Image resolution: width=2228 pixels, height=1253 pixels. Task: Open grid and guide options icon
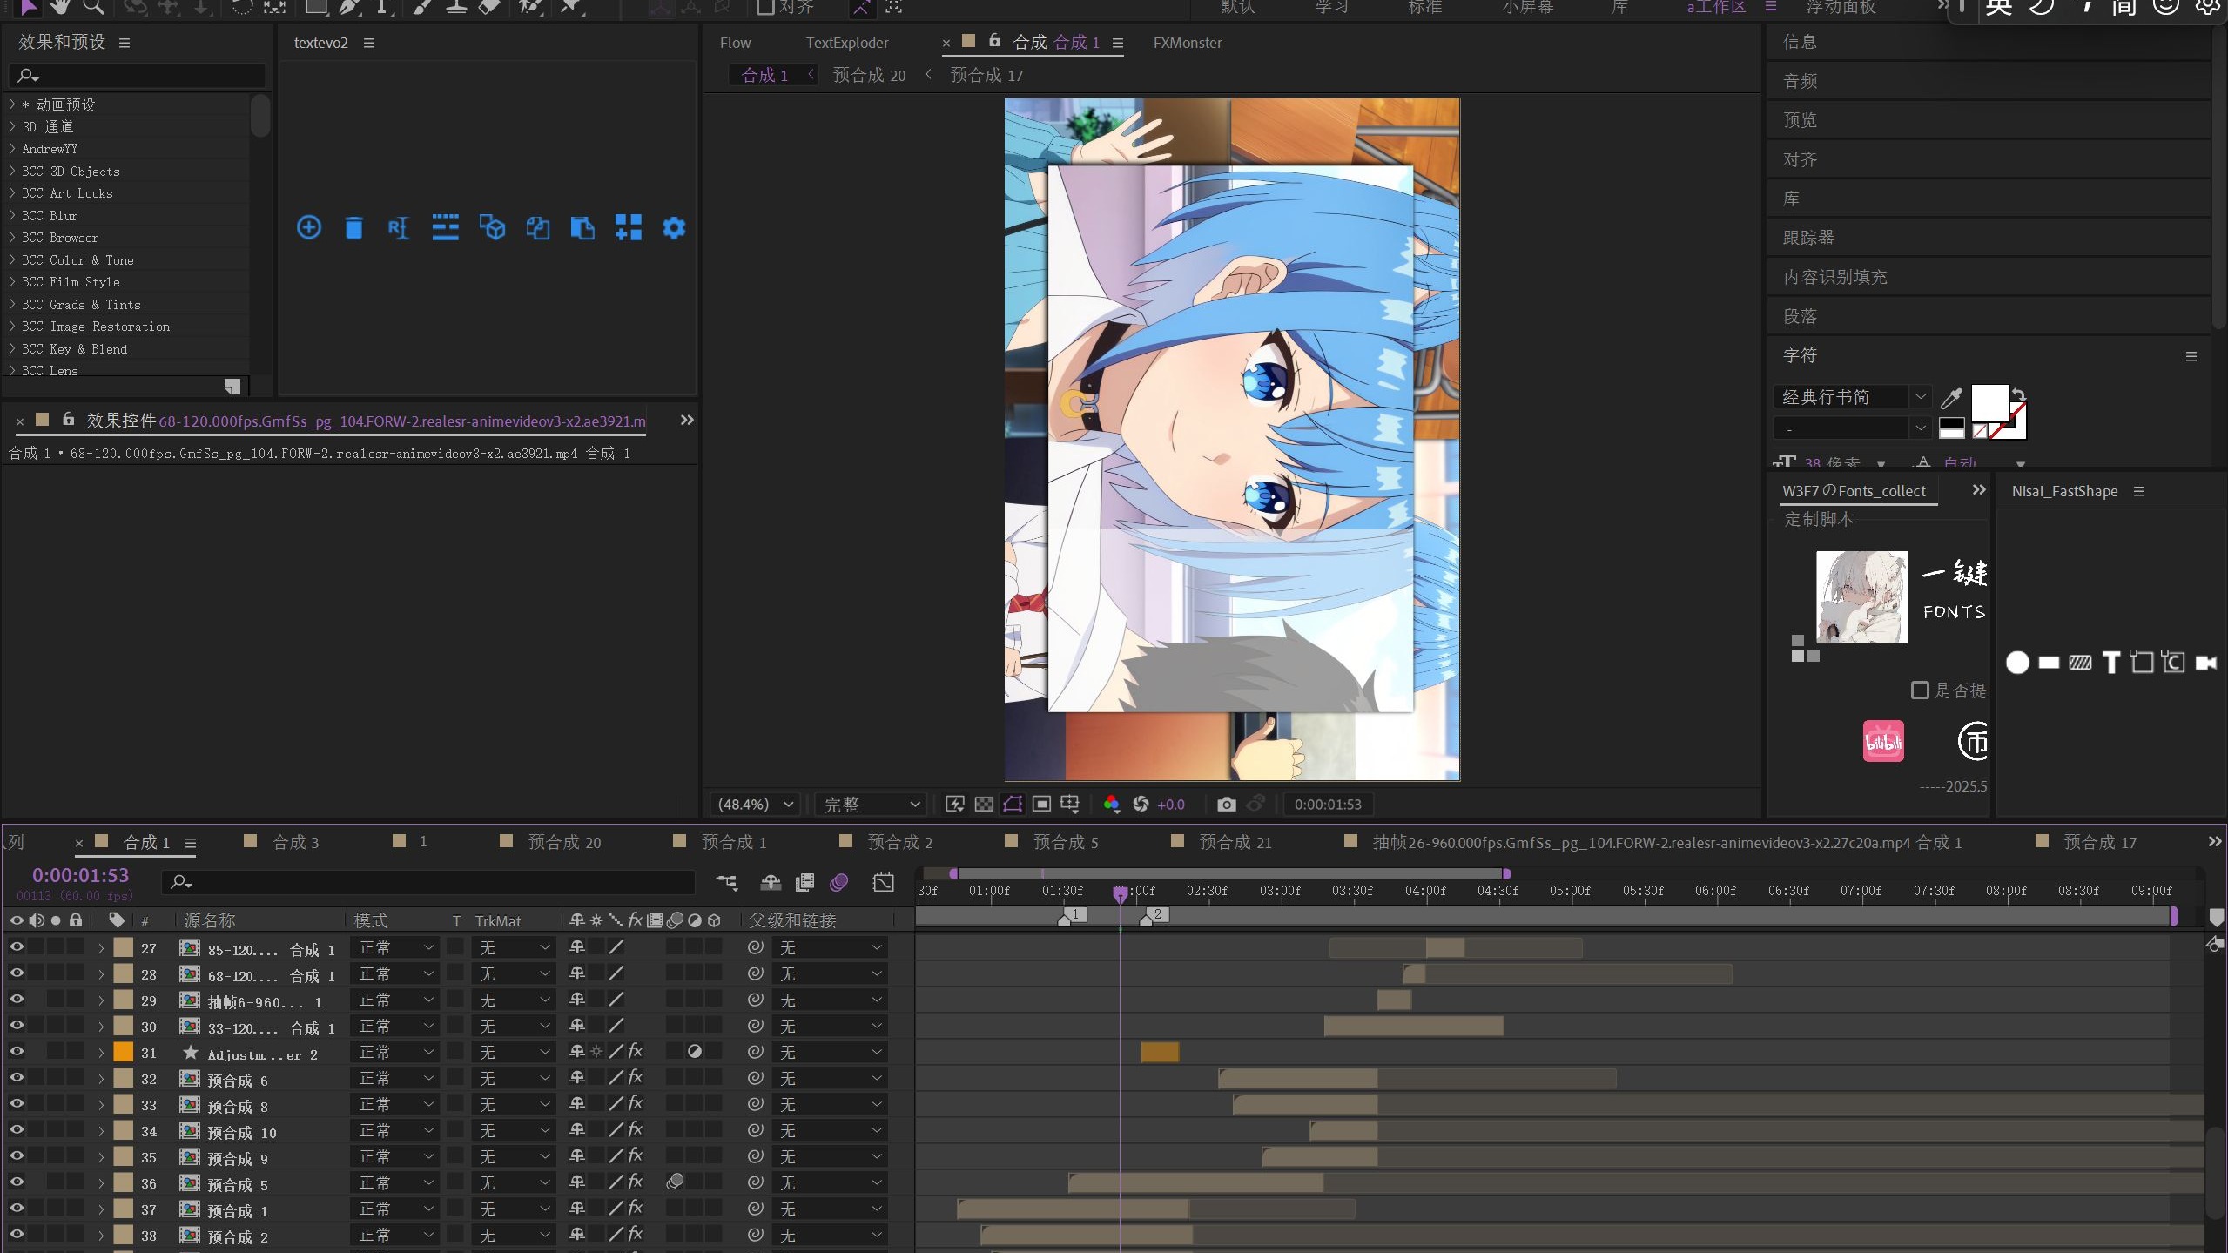click(x=1070, y=805)
